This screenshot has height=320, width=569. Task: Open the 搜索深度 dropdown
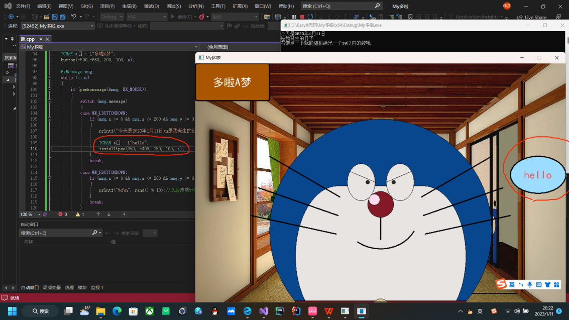pos(150,233)
